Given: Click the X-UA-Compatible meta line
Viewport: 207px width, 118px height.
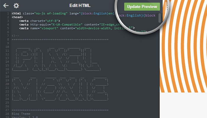Looking at the screenshot, I should 70,24.
